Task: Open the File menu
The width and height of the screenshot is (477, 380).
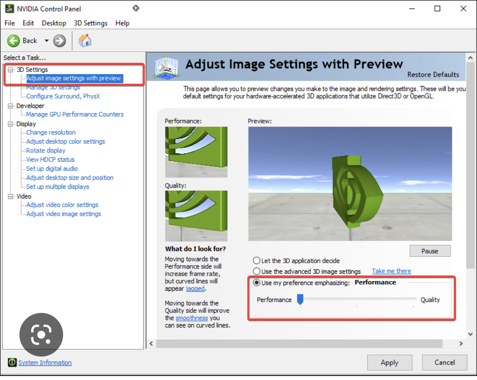Action: tap(9, 23)
